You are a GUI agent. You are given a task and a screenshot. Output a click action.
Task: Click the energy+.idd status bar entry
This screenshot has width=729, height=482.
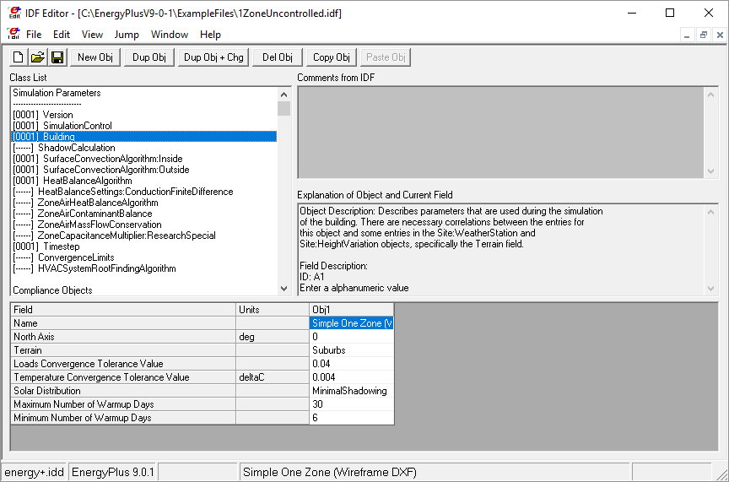click(34, 472)
